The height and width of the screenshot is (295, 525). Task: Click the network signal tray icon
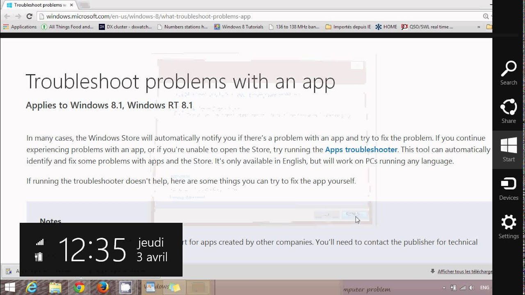[463, 288]
